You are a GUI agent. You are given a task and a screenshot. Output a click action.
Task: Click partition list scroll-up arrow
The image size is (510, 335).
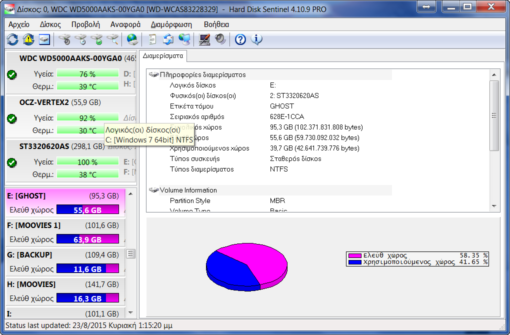coord(131,194)
